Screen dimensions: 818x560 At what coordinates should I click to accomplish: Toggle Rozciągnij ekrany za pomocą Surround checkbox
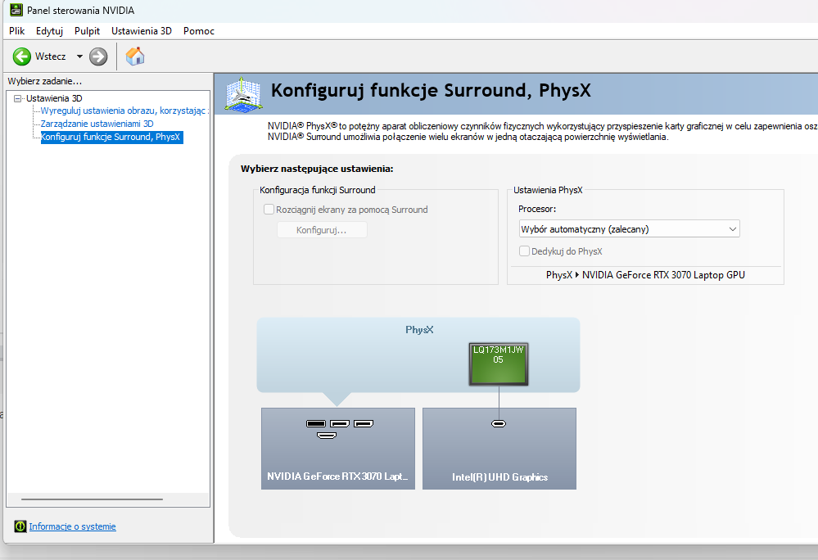pos(269,209)
